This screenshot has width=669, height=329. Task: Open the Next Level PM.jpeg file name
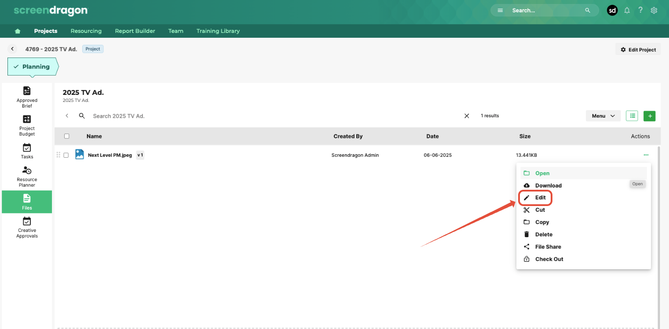point(110,155)
